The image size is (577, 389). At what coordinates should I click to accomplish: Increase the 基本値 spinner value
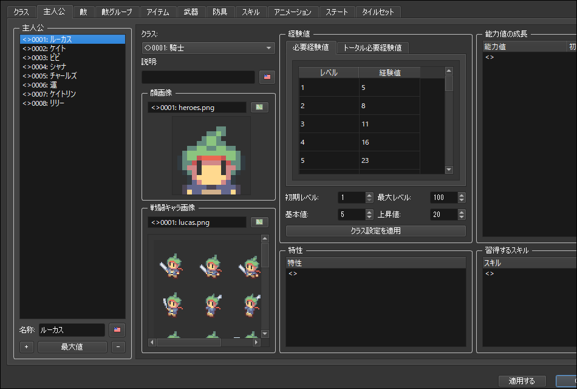(369, 212)
